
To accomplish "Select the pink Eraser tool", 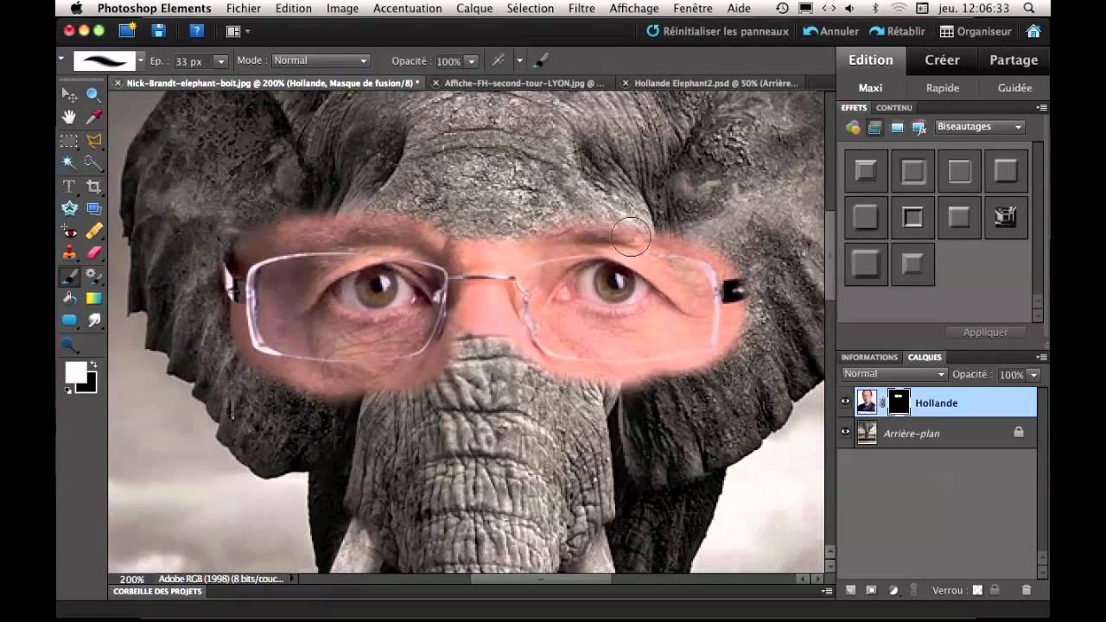I will tap(93, 253).
